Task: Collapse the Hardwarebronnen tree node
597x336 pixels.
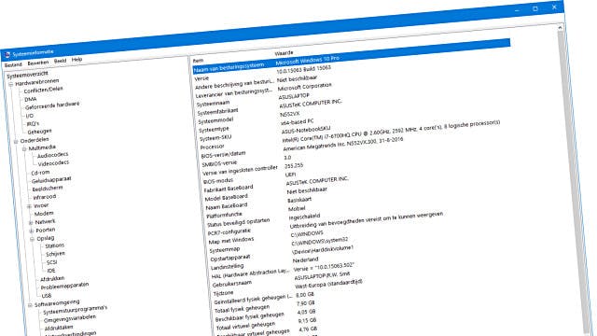Action: (11, 84)
